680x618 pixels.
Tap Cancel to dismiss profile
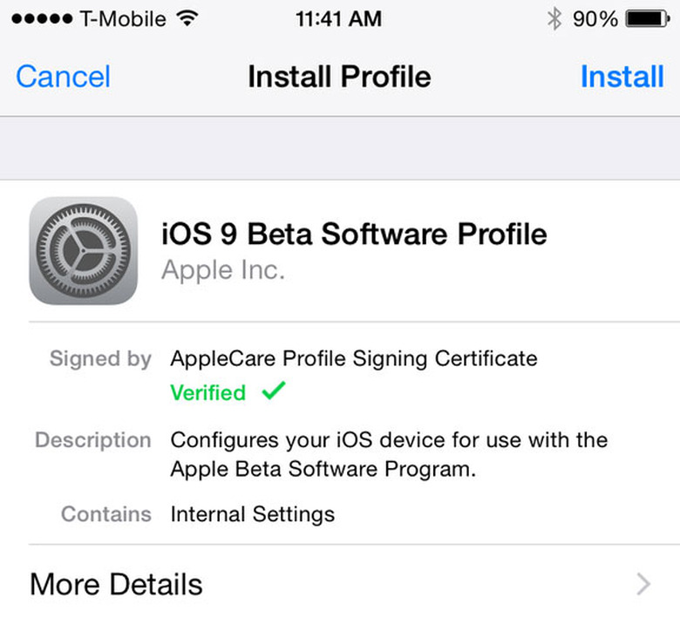pyautogui.click(x=64, y=77)
